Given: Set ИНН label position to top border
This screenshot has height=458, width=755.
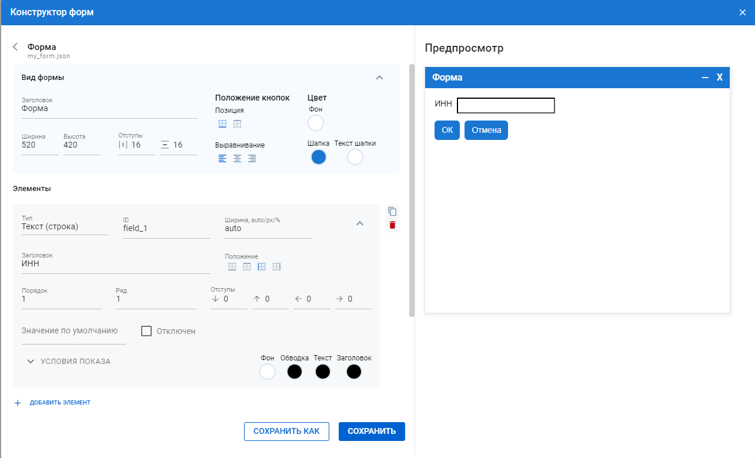Looking at the screenshot, I should (x=247, y=267).
